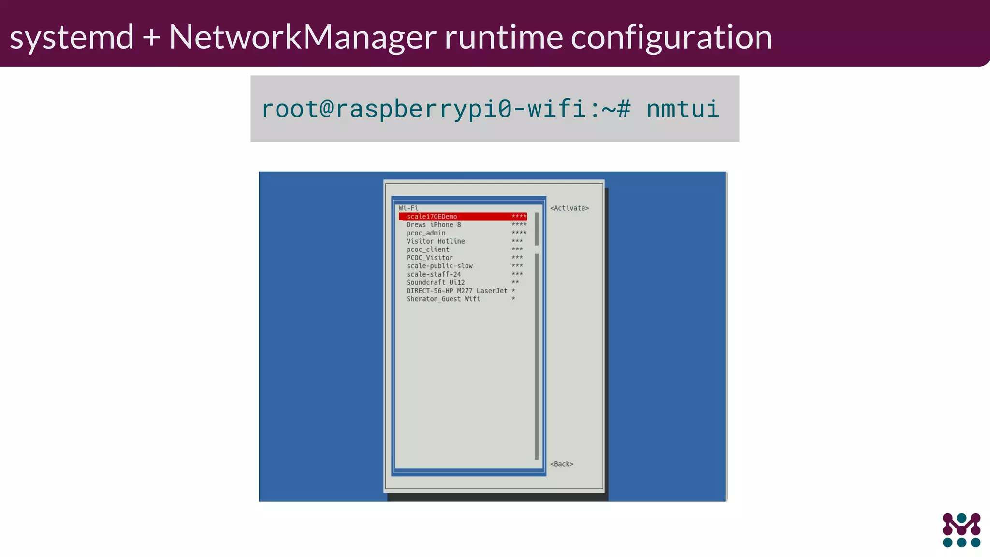
Task: Select the scale17OEDemo Wi-Fi network
Action: tap(463, 217)
